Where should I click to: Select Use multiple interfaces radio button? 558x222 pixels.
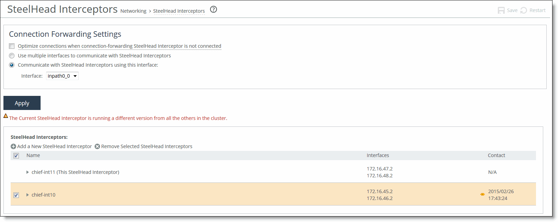point(12,56)
